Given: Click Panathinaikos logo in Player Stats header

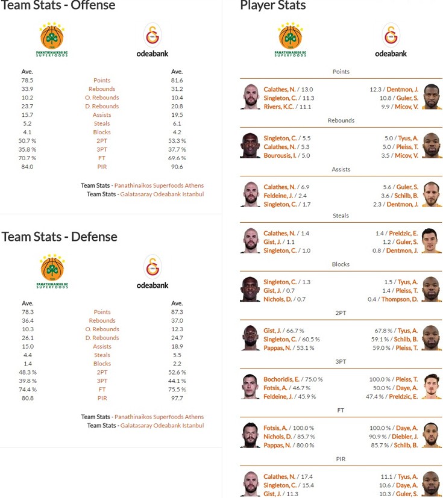Looking at the screenshot, I should point(291,40).
